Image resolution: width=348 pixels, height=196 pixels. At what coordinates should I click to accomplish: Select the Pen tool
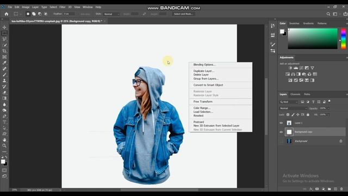[4, 116]
